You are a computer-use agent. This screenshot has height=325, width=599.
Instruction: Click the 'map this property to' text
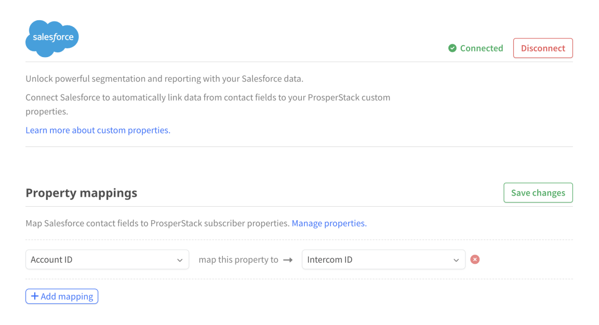click(238, 260)
